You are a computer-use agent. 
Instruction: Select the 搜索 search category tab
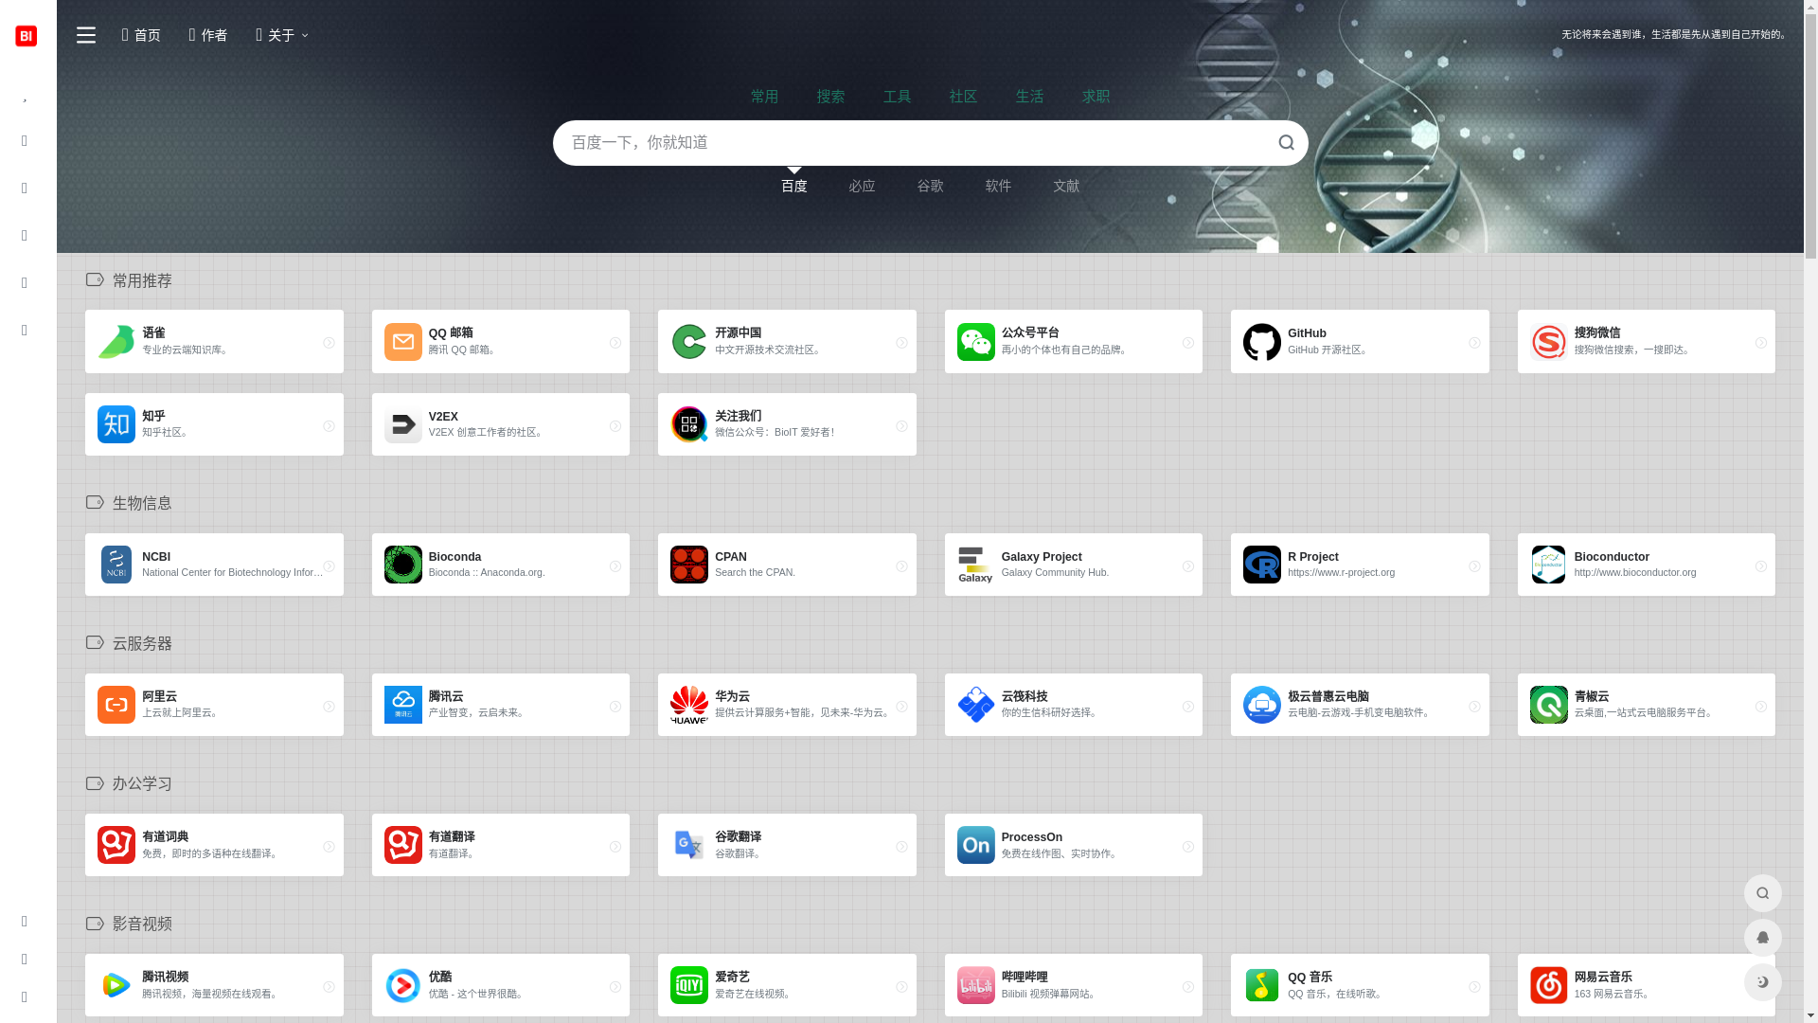pyautogui.click(x=831, y=97)
